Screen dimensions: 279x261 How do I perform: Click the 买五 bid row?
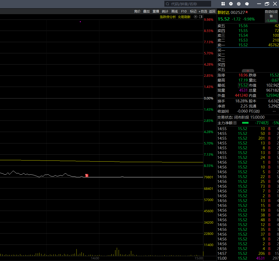[248, 70]
